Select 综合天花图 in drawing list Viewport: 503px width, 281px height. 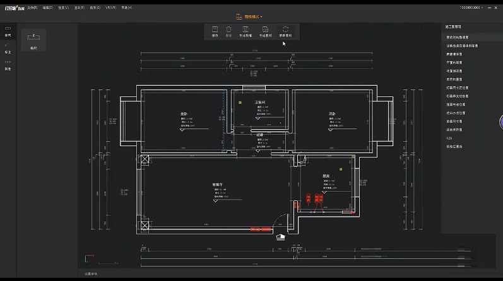[454, 129]
